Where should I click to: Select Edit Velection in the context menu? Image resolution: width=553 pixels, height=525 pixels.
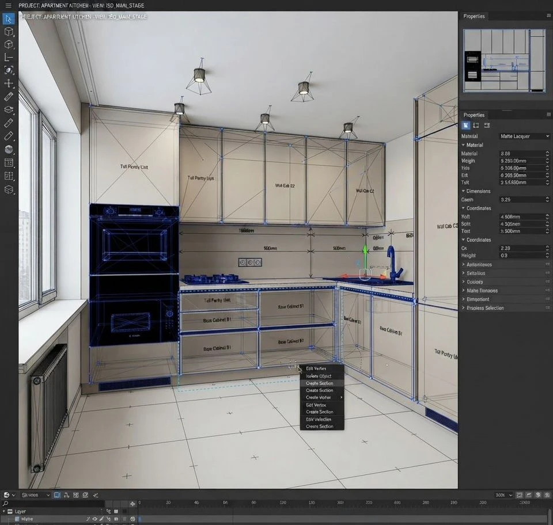(x=321, y=419)
